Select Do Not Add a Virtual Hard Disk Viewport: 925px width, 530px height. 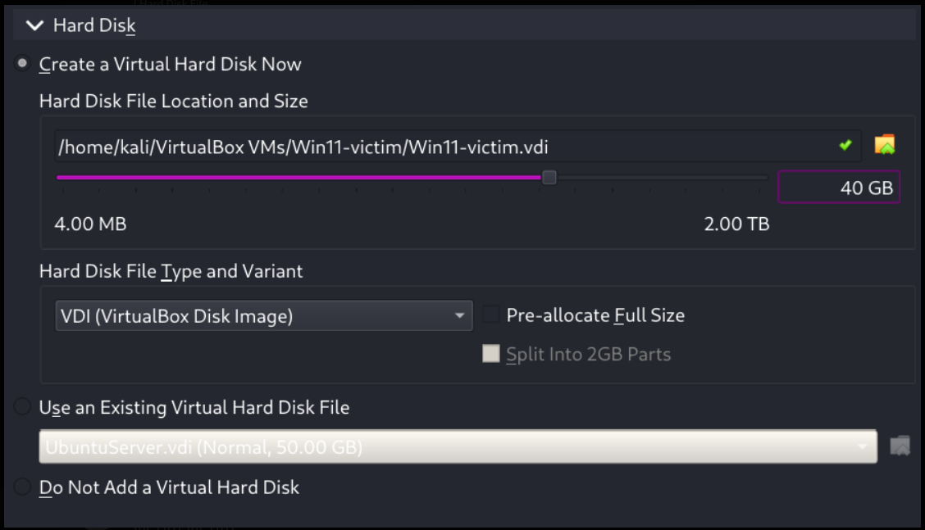click(23, 487)
